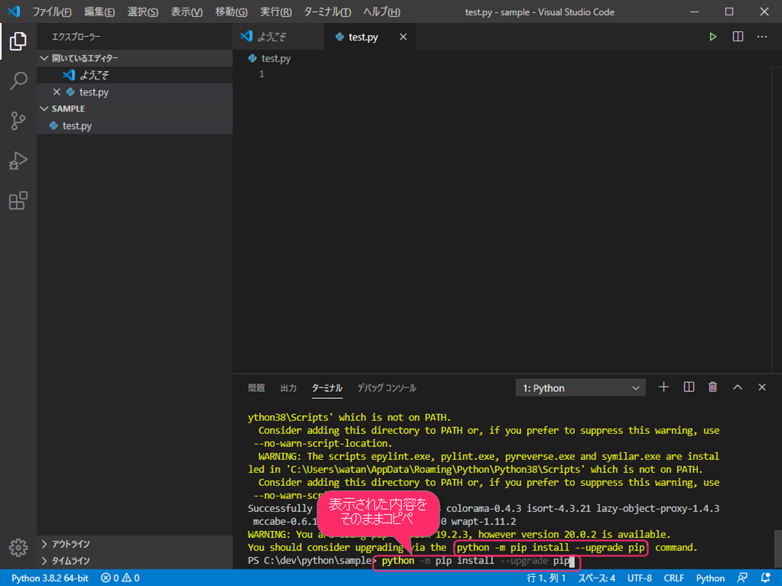The width and height of the screenshot is (782, 586).
Task: Open the ヘルプ(H) menu
Action: [x=381, y=12]
